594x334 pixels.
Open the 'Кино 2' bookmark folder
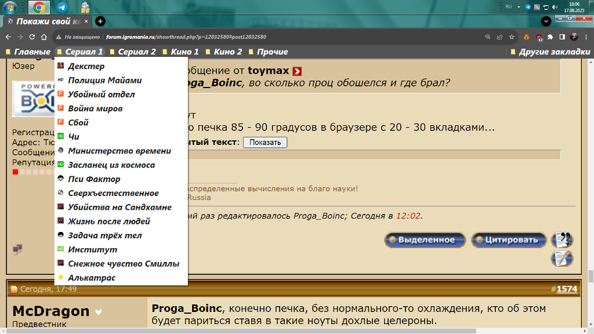coord(223,52)
